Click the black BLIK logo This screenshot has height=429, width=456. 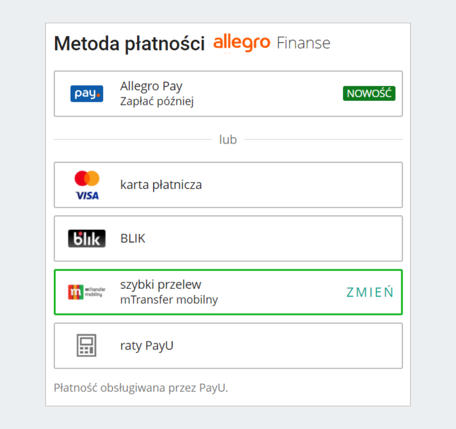pyautogui.click(x=87, y=239)
